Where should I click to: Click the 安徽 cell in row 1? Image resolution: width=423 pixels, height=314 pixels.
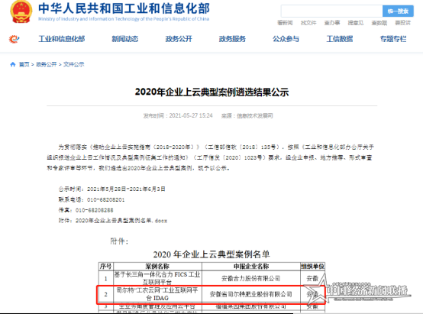312,278
